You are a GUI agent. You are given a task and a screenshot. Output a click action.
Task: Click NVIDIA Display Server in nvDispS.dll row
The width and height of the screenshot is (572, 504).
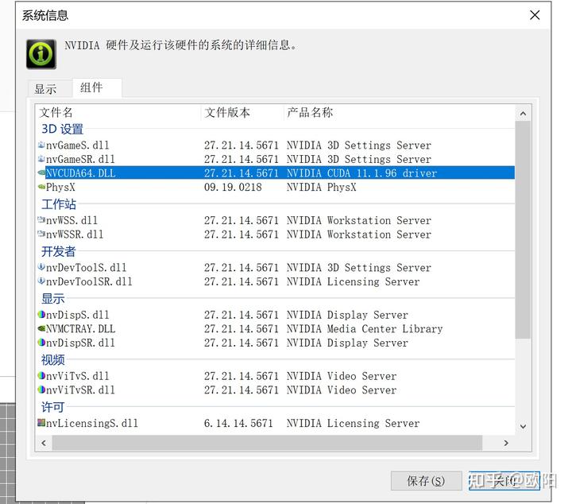pyautogui.click(x=347, y=315)
